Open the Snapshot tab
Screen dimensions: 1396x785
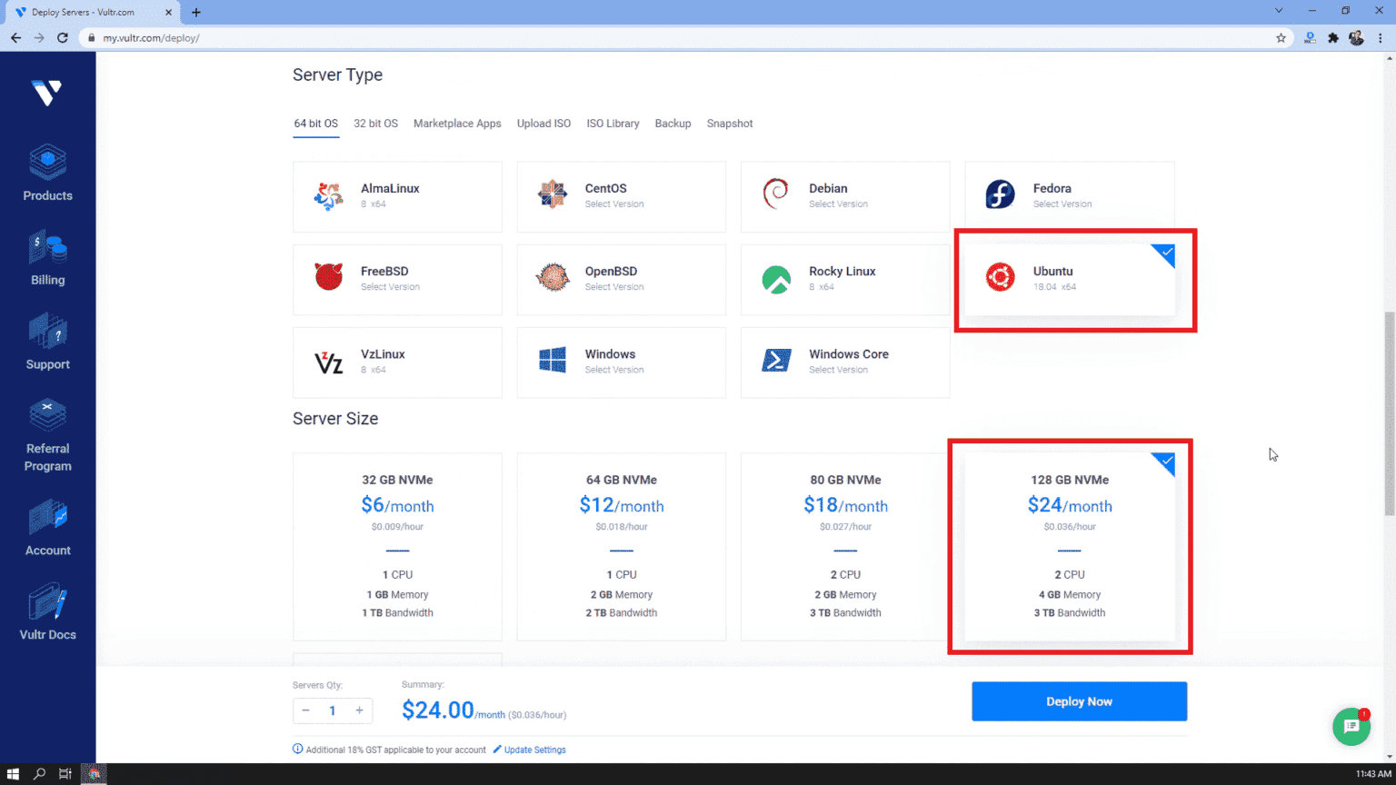(730, 123)
